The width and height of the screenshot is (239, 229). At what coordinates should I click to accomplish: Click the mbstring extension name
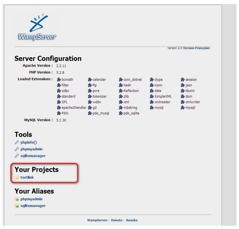pyautogui.click(x=130, y=107)
